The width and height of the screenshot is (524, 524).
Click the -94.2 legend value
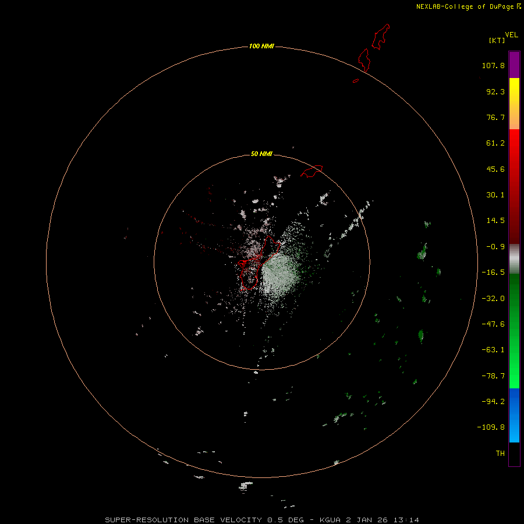493,401
